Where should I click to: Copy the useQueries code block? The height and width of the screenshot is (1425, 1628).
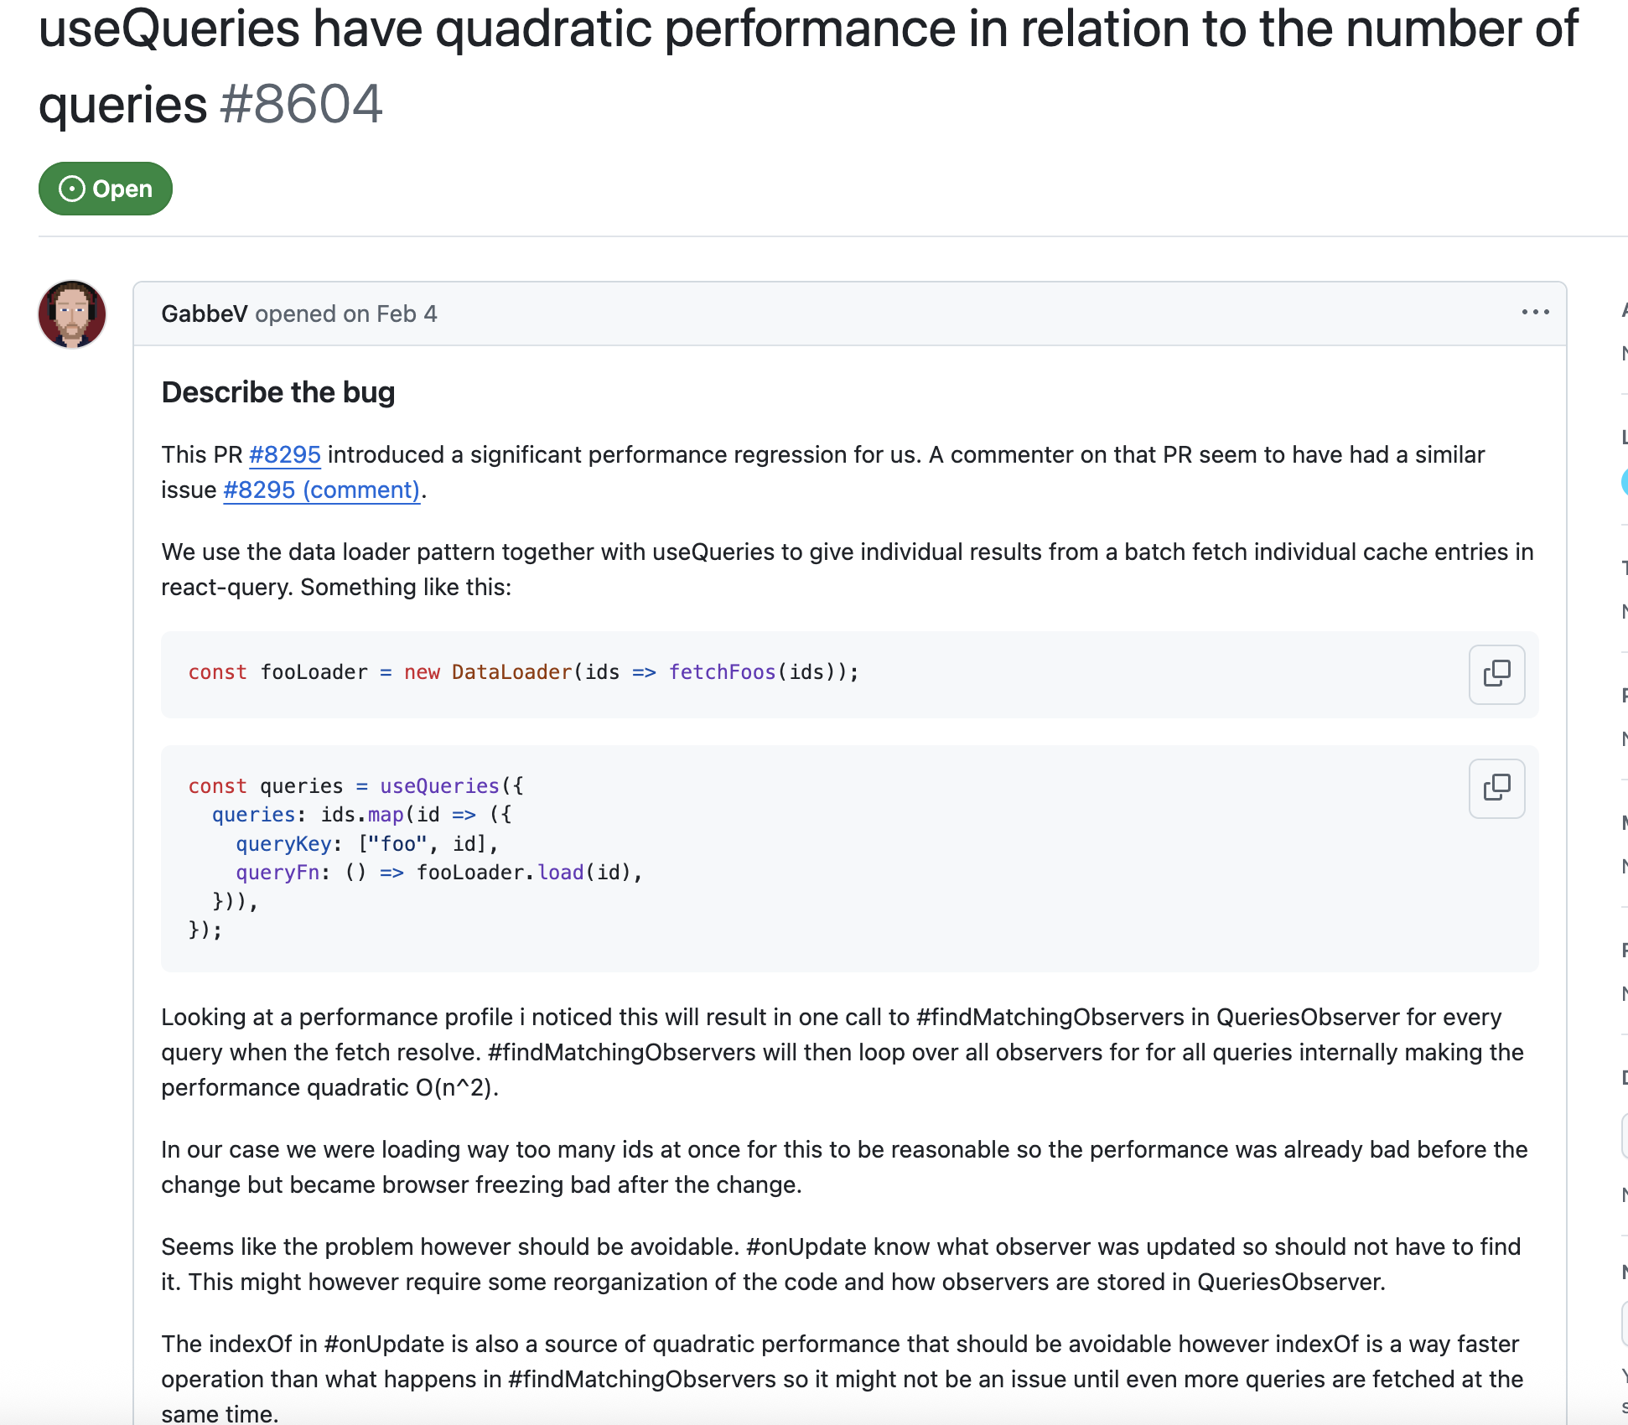(x=1496, y=788)
